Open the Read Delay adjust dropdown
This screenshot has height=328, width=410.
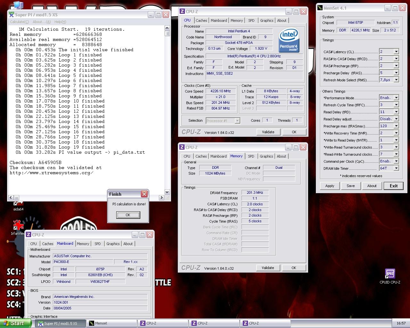click(396, 119)
